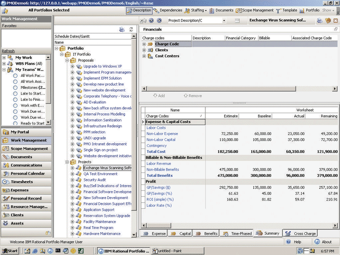Open the Template view from the toolbar
Image resolution: width=340 pixels, height=255 pixels.
pos(286,10)
